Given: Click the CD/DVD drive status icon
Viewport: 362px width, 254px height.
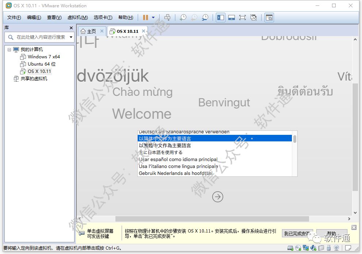Looking at the screenshot, I should coord(298,248).
